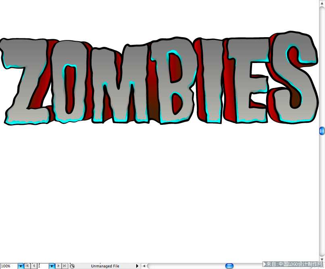Open the status bar options arrow
This screenshot has height=269, width=325.
tap(137, 266)
